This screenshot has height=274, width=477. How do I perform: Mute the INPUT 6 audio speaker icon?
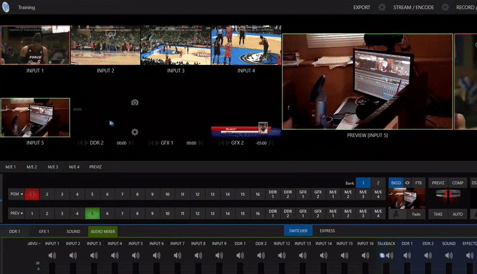156,256
